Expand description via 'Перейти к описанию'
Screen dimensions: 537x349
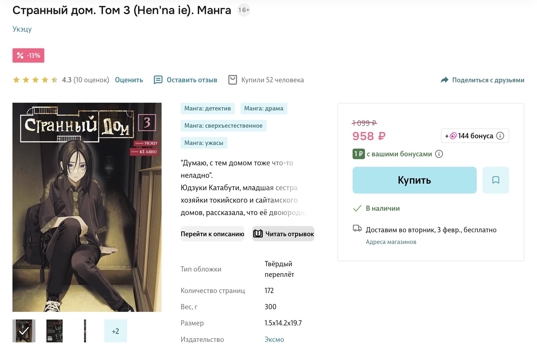212,234
